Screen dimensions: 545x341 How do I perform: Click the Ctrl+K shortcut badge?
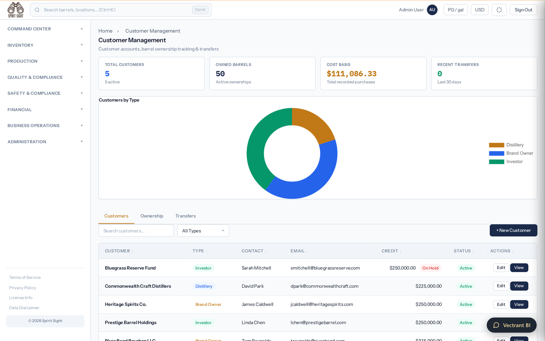[200, 10]
